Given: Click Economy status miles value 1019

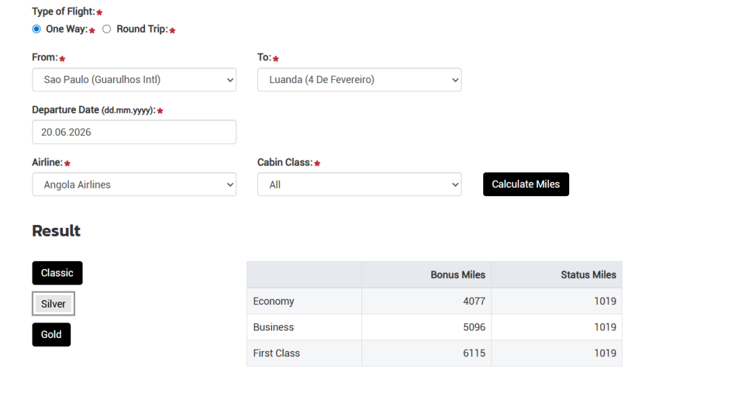Looking at the screenshot, I should click(x=605, y=302).
